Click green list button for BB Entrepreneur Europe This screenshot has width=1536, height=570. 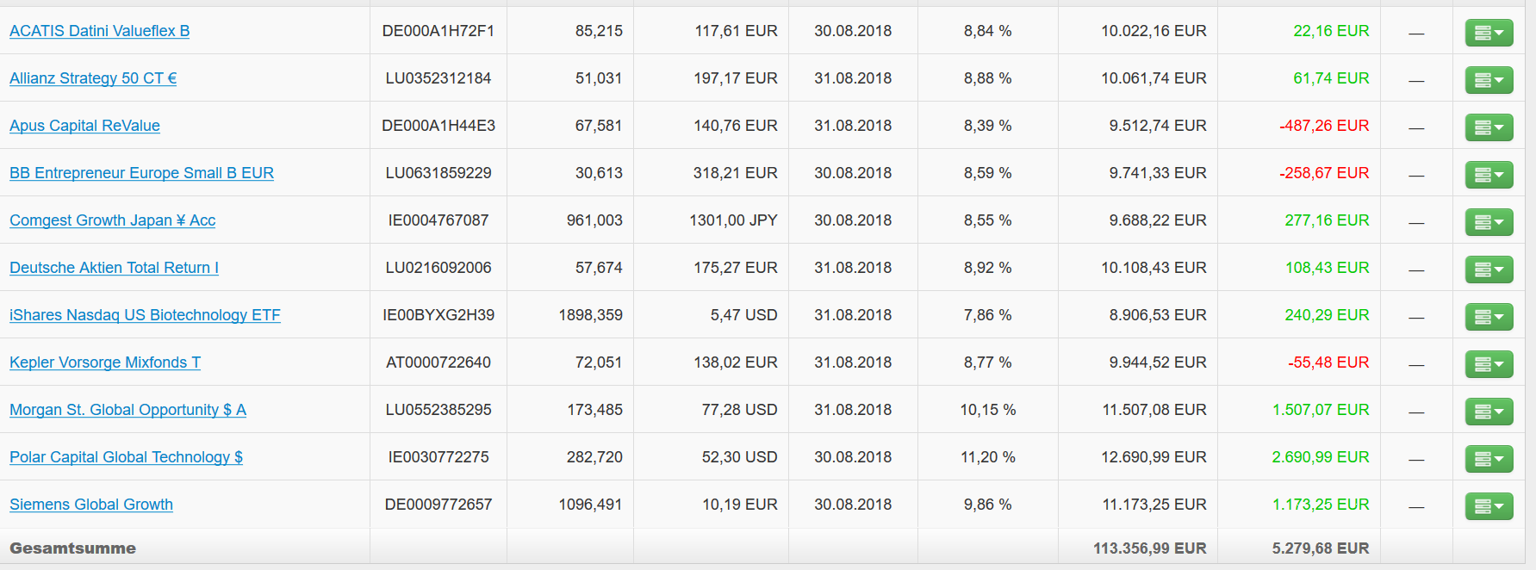1489,175
